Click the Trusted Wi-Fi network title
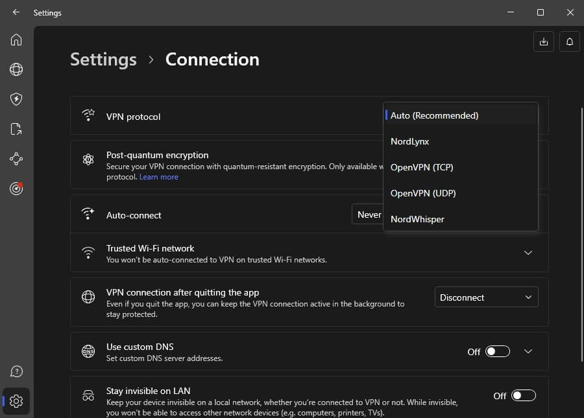This screenshot has height=418, width=584. click(x=150, y=248)
